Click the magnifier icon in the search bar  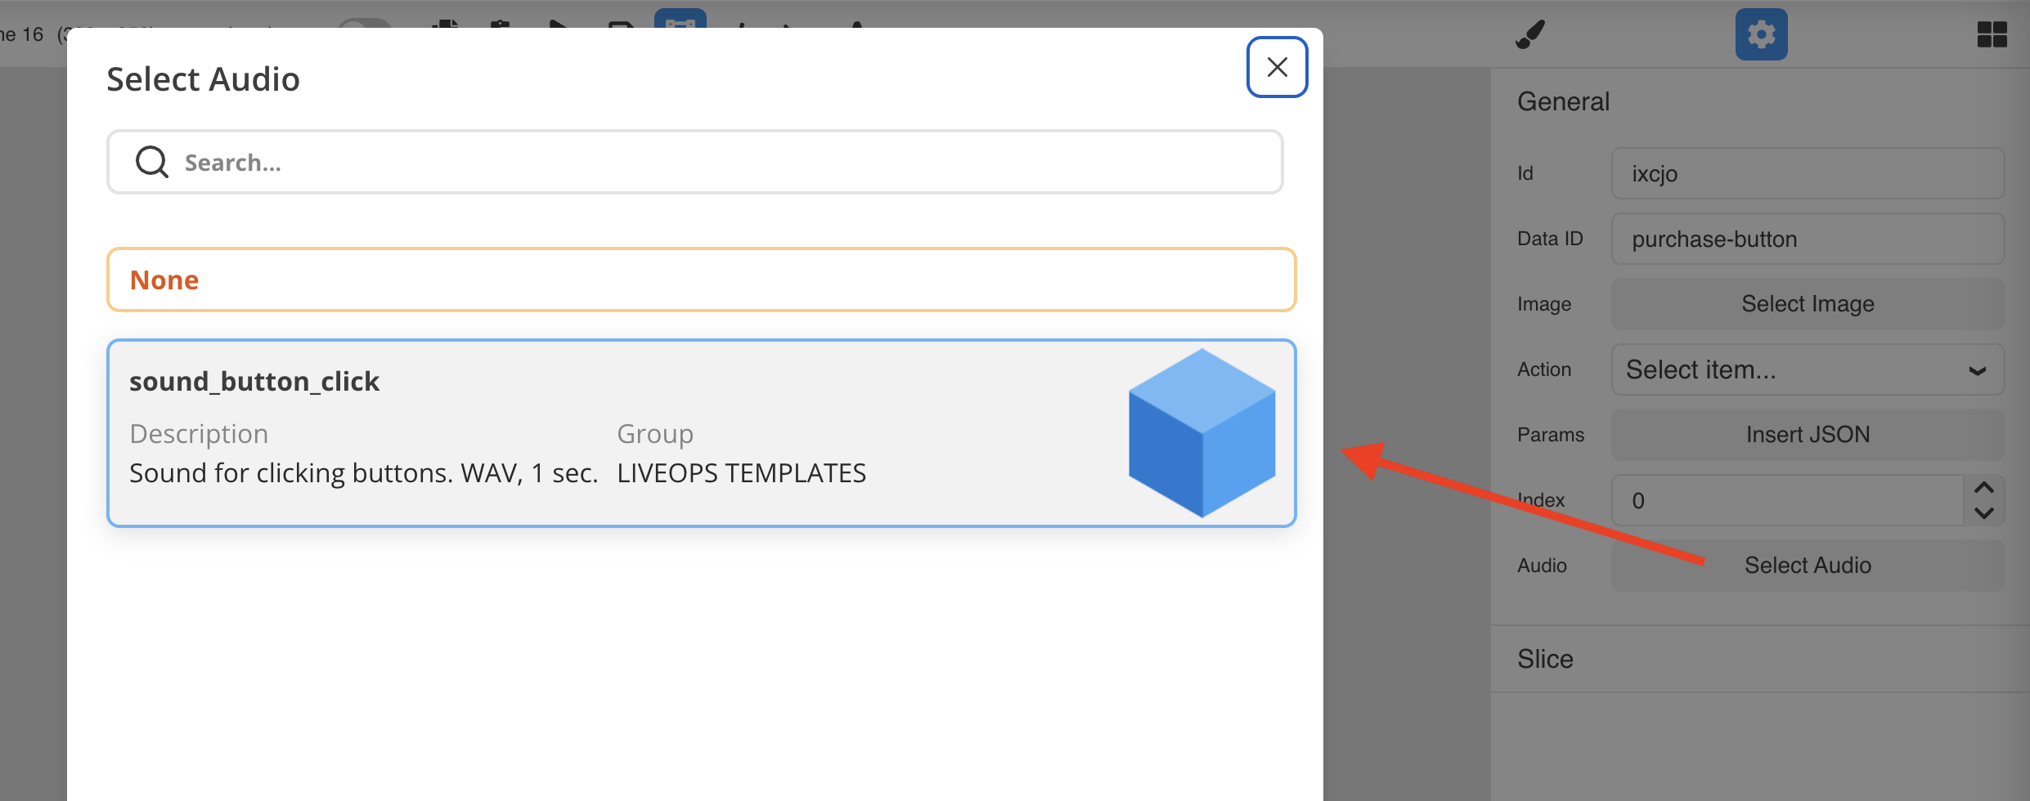[x=152, y=162]
